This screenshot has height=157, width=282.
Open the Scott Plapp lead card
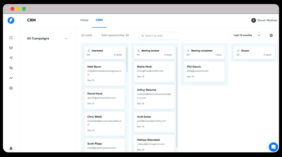pyautogui.click(x=104, y=145)
